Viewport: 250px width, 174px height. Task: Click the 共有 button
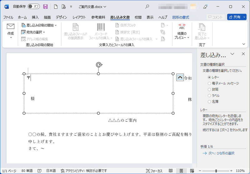tap(235, 17)
